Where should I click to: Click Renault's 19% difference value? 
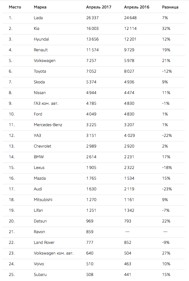click(166, 50)
